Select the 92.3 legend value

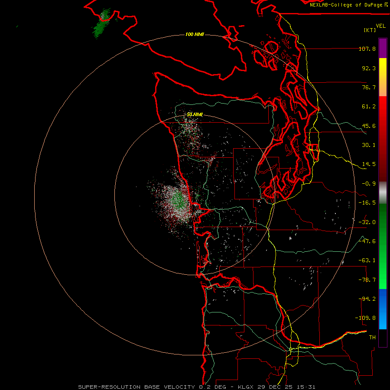click(369, 68)
